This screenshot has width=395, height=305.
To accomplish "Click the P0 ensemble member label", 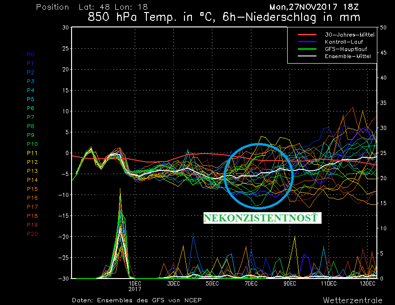I will click(x=30, y=54).
